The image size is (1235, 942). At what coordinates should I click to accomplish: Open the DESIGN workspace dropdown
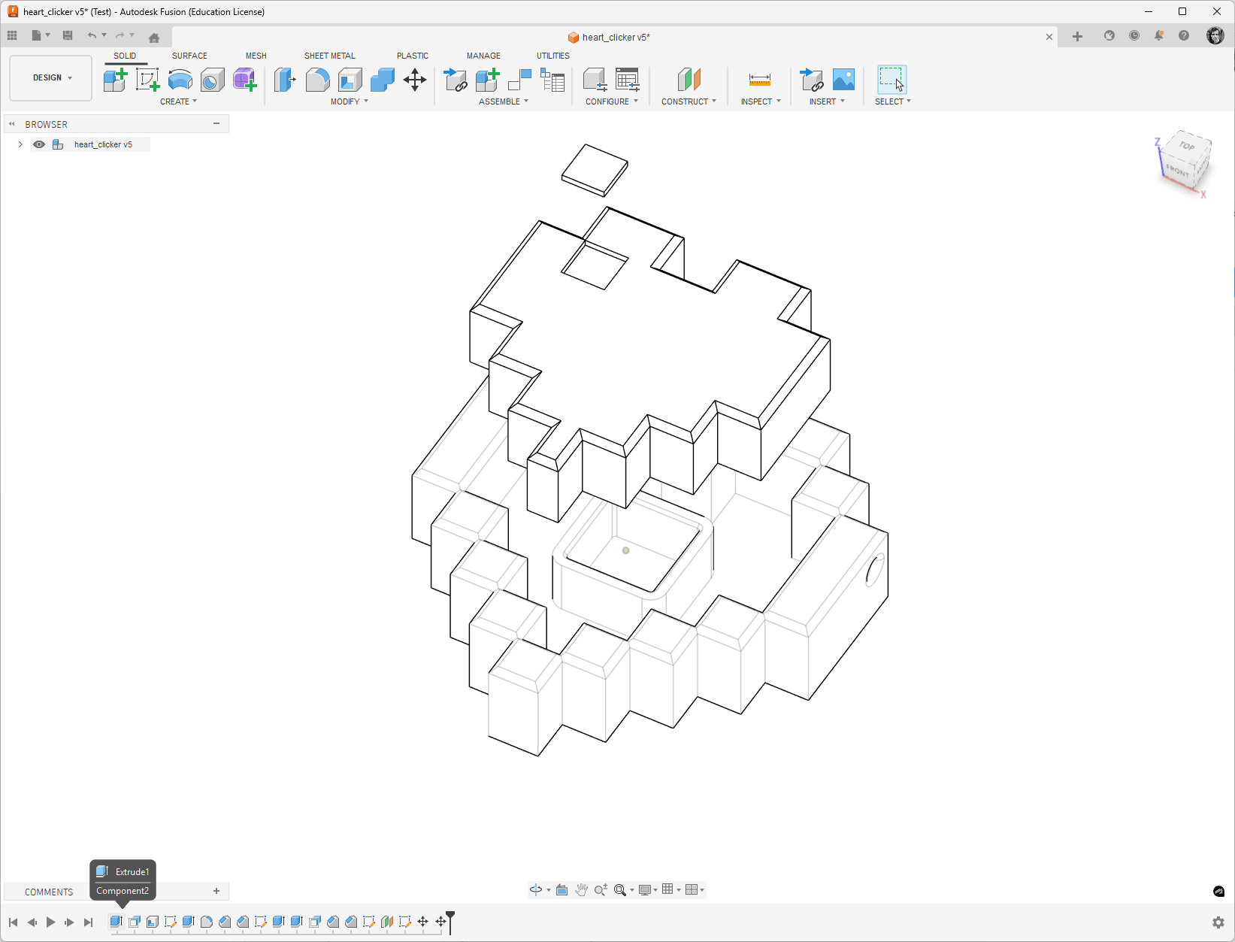point(51,77)
